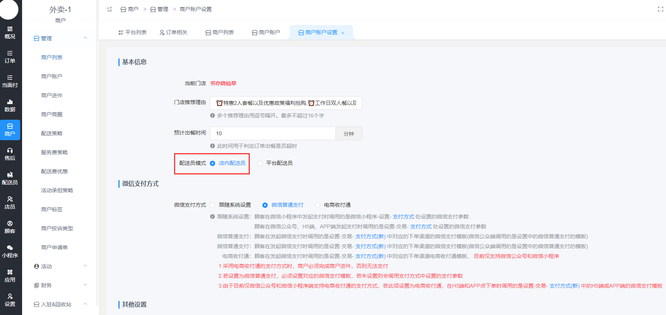Follow 支付方式 link in 微信小程序-设置 line

403,217
